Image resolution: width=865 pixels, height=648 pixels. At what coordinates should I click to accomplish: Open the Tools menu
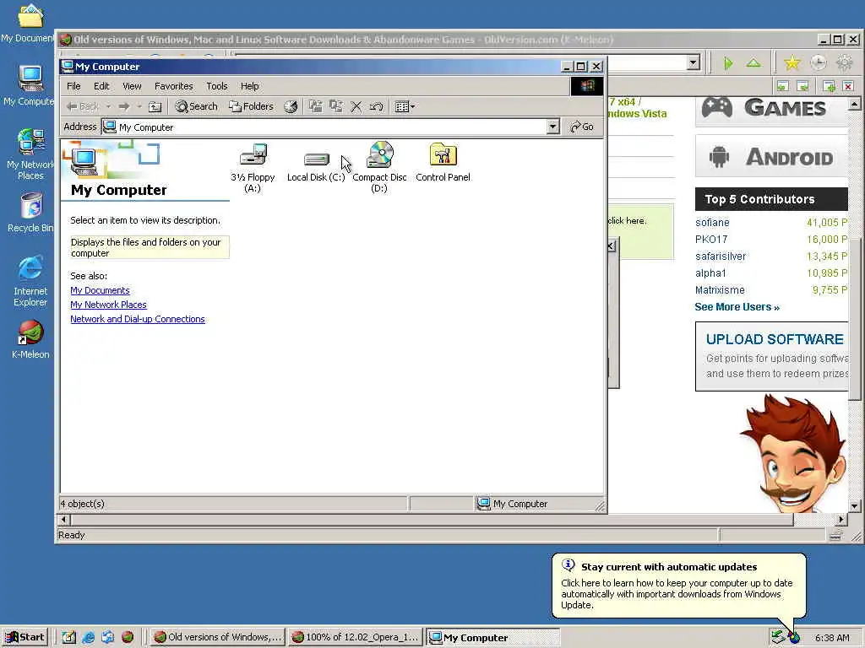tap(217, 86)
